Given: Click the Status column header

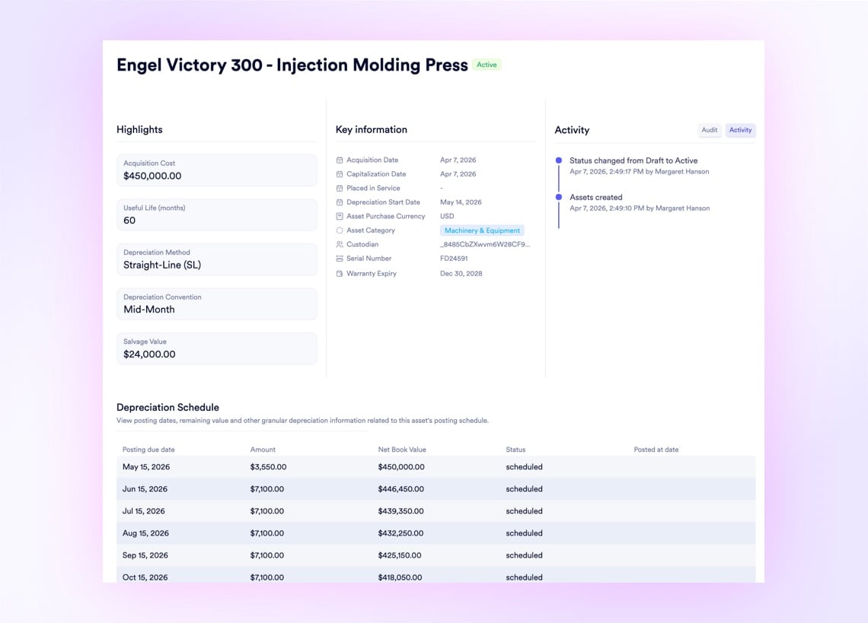Looking at the screenshot, I should pyautogui.click(x=515, y=450).
